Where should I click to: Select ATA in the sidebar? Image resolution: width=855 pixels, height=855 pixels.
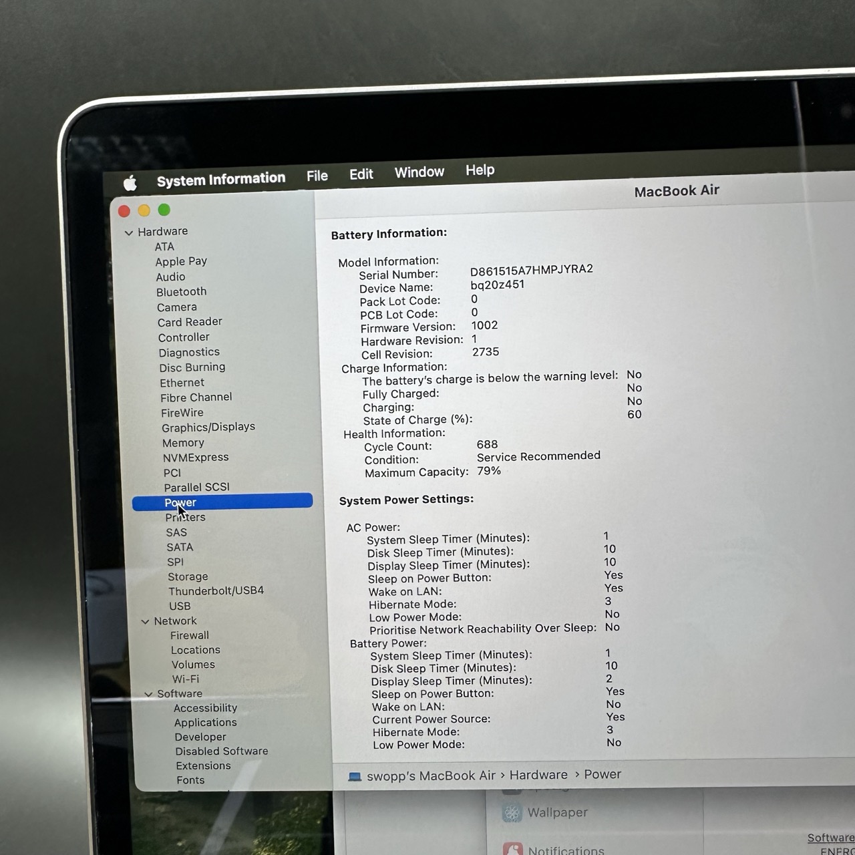tap(164, 246)
